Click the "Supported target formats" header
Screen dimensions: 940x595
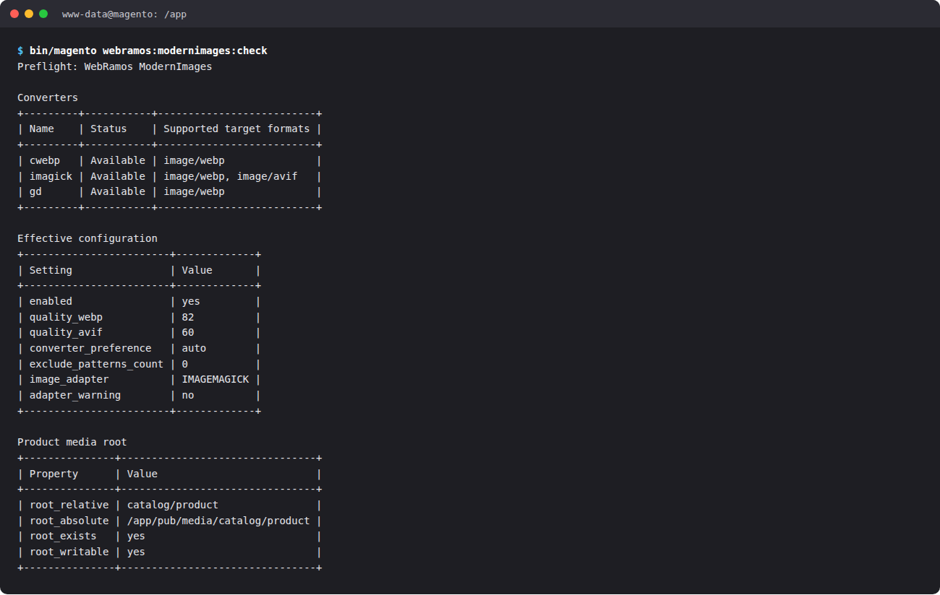[236, 129]
